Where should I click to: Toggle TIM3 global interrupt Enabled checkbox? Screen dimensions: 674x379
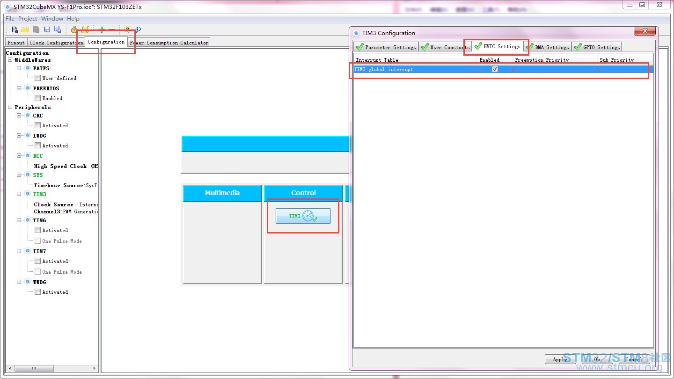point(495,69)
